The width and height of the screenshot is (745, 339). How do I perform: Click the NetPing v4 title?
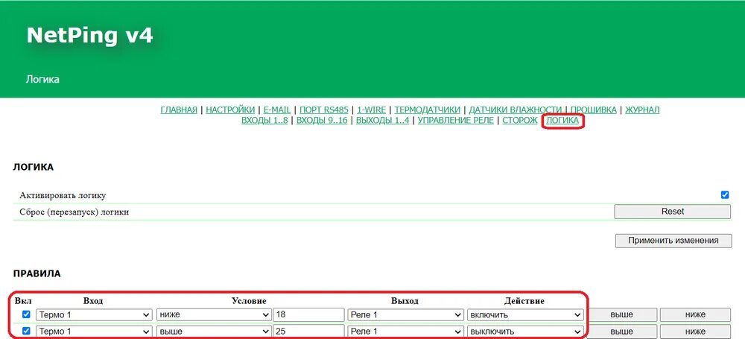(90, 36)
